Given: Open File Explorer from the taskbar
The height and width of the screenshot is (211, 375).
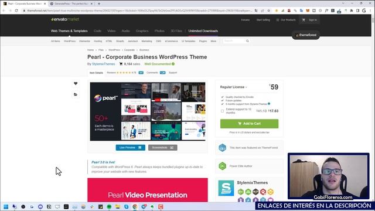Looking at the screenshot, I should (x=118, y=207).
